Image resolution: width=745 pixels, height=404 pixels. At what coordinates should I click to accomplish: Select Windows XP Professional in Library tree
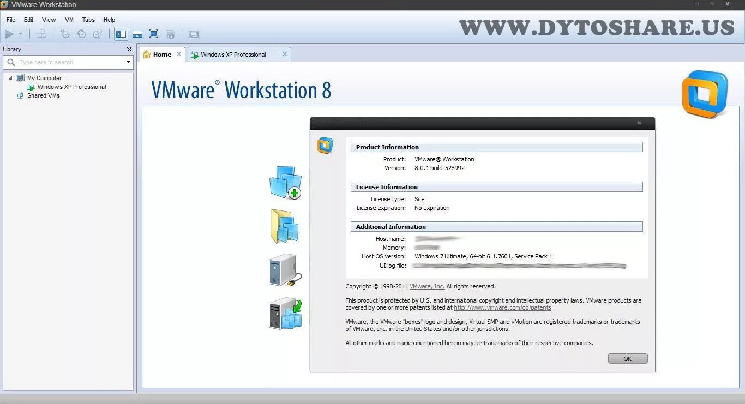(71, 87)
